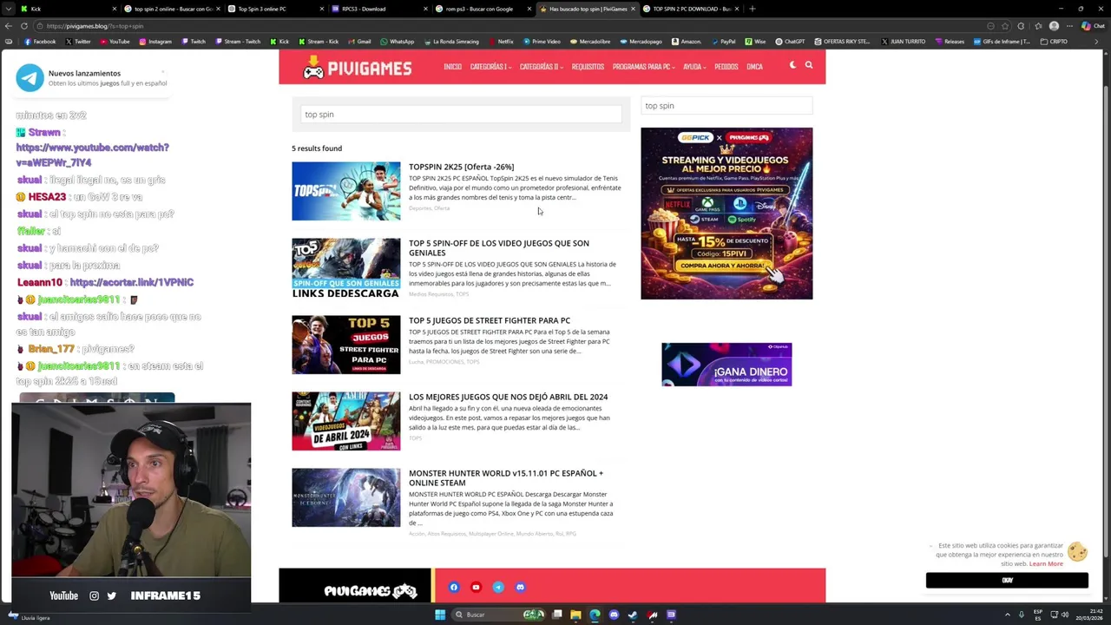Click the Monster Hunter Iceborne thumbnail
The height and width of the screenshot is (625, 1111).
[x=345, y=497]
